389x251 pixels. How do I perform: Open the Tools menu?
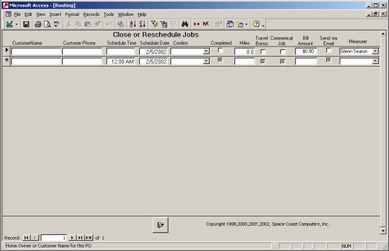coord(109,15)
